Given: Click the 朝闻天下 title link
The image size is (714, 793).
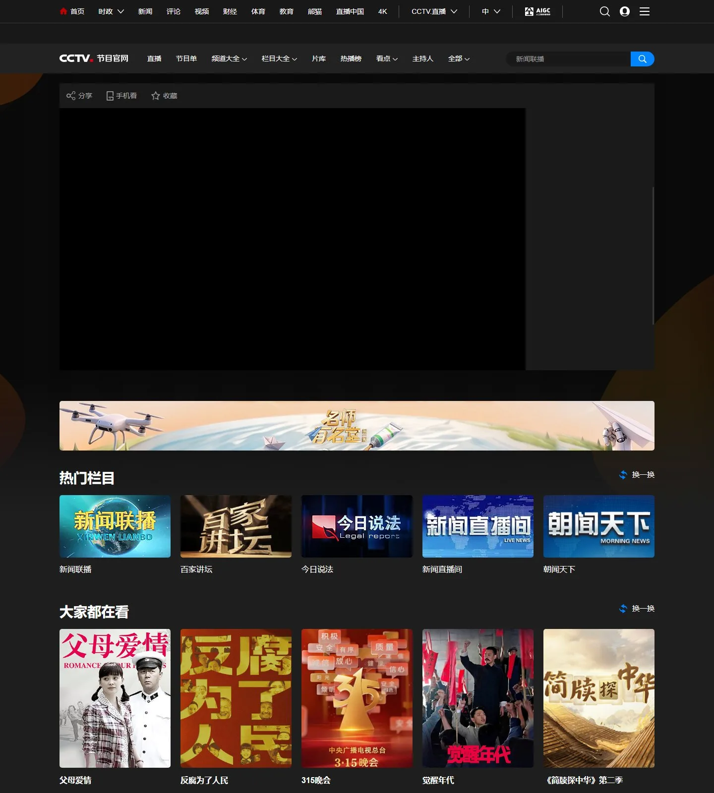Looking at the screenshot, I should click(559, 569).
